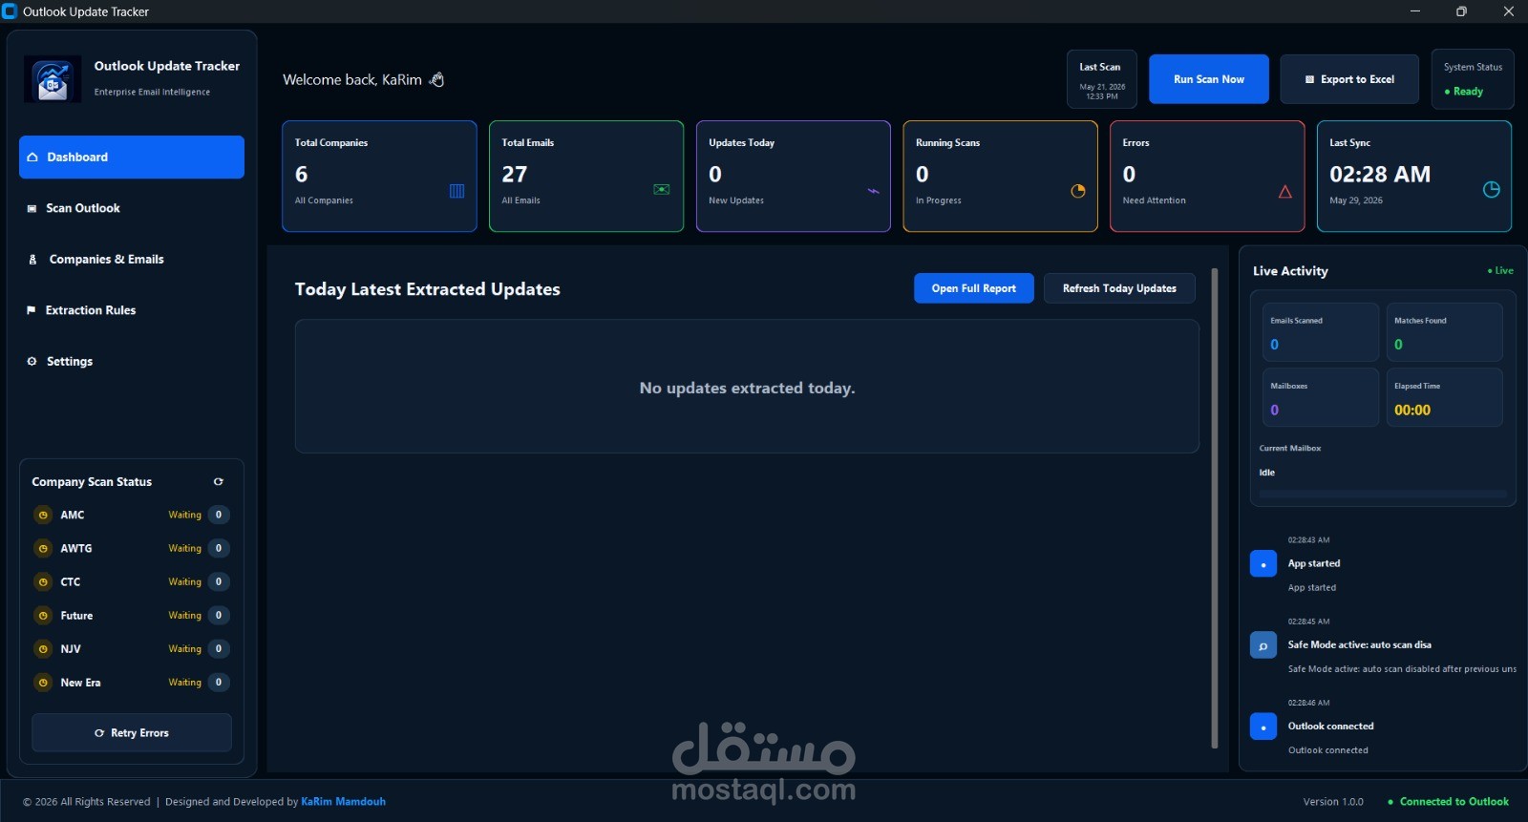
Task: Open Extraction Rules page
Action: 132,310
